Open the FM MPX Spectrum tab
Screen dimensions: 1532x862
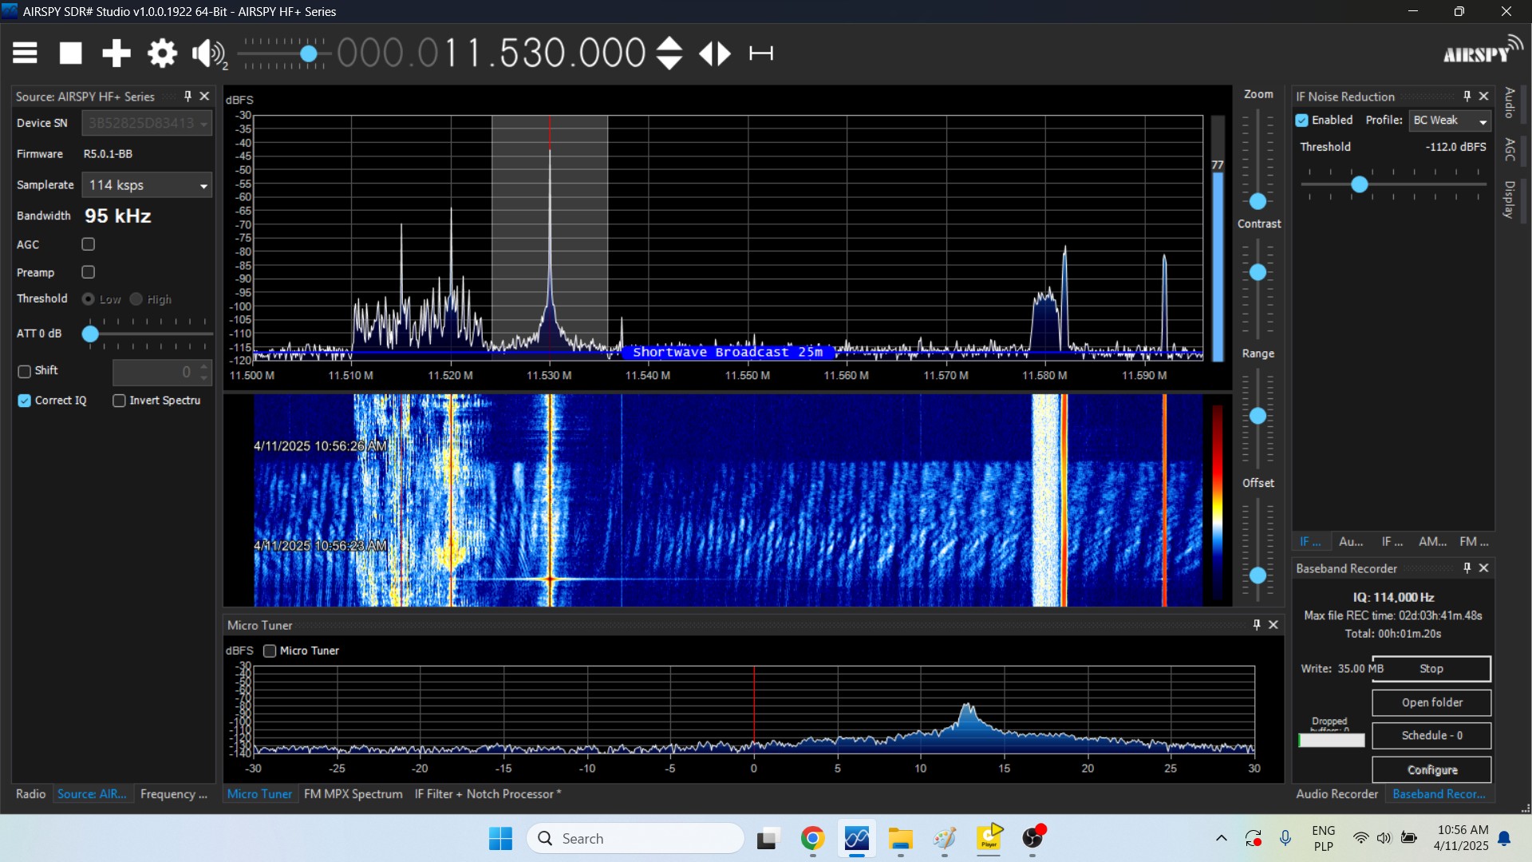click(x=353, y=794)
